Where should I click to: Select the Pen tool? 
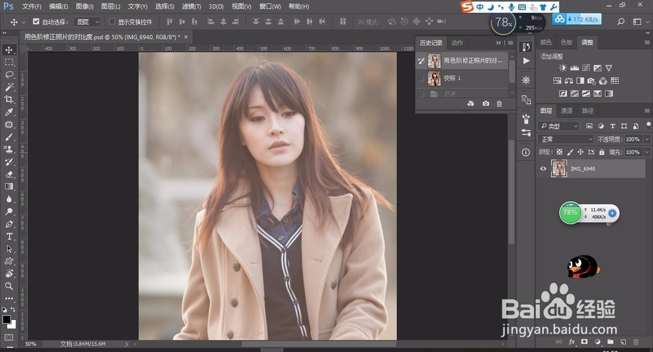[8, 224]
